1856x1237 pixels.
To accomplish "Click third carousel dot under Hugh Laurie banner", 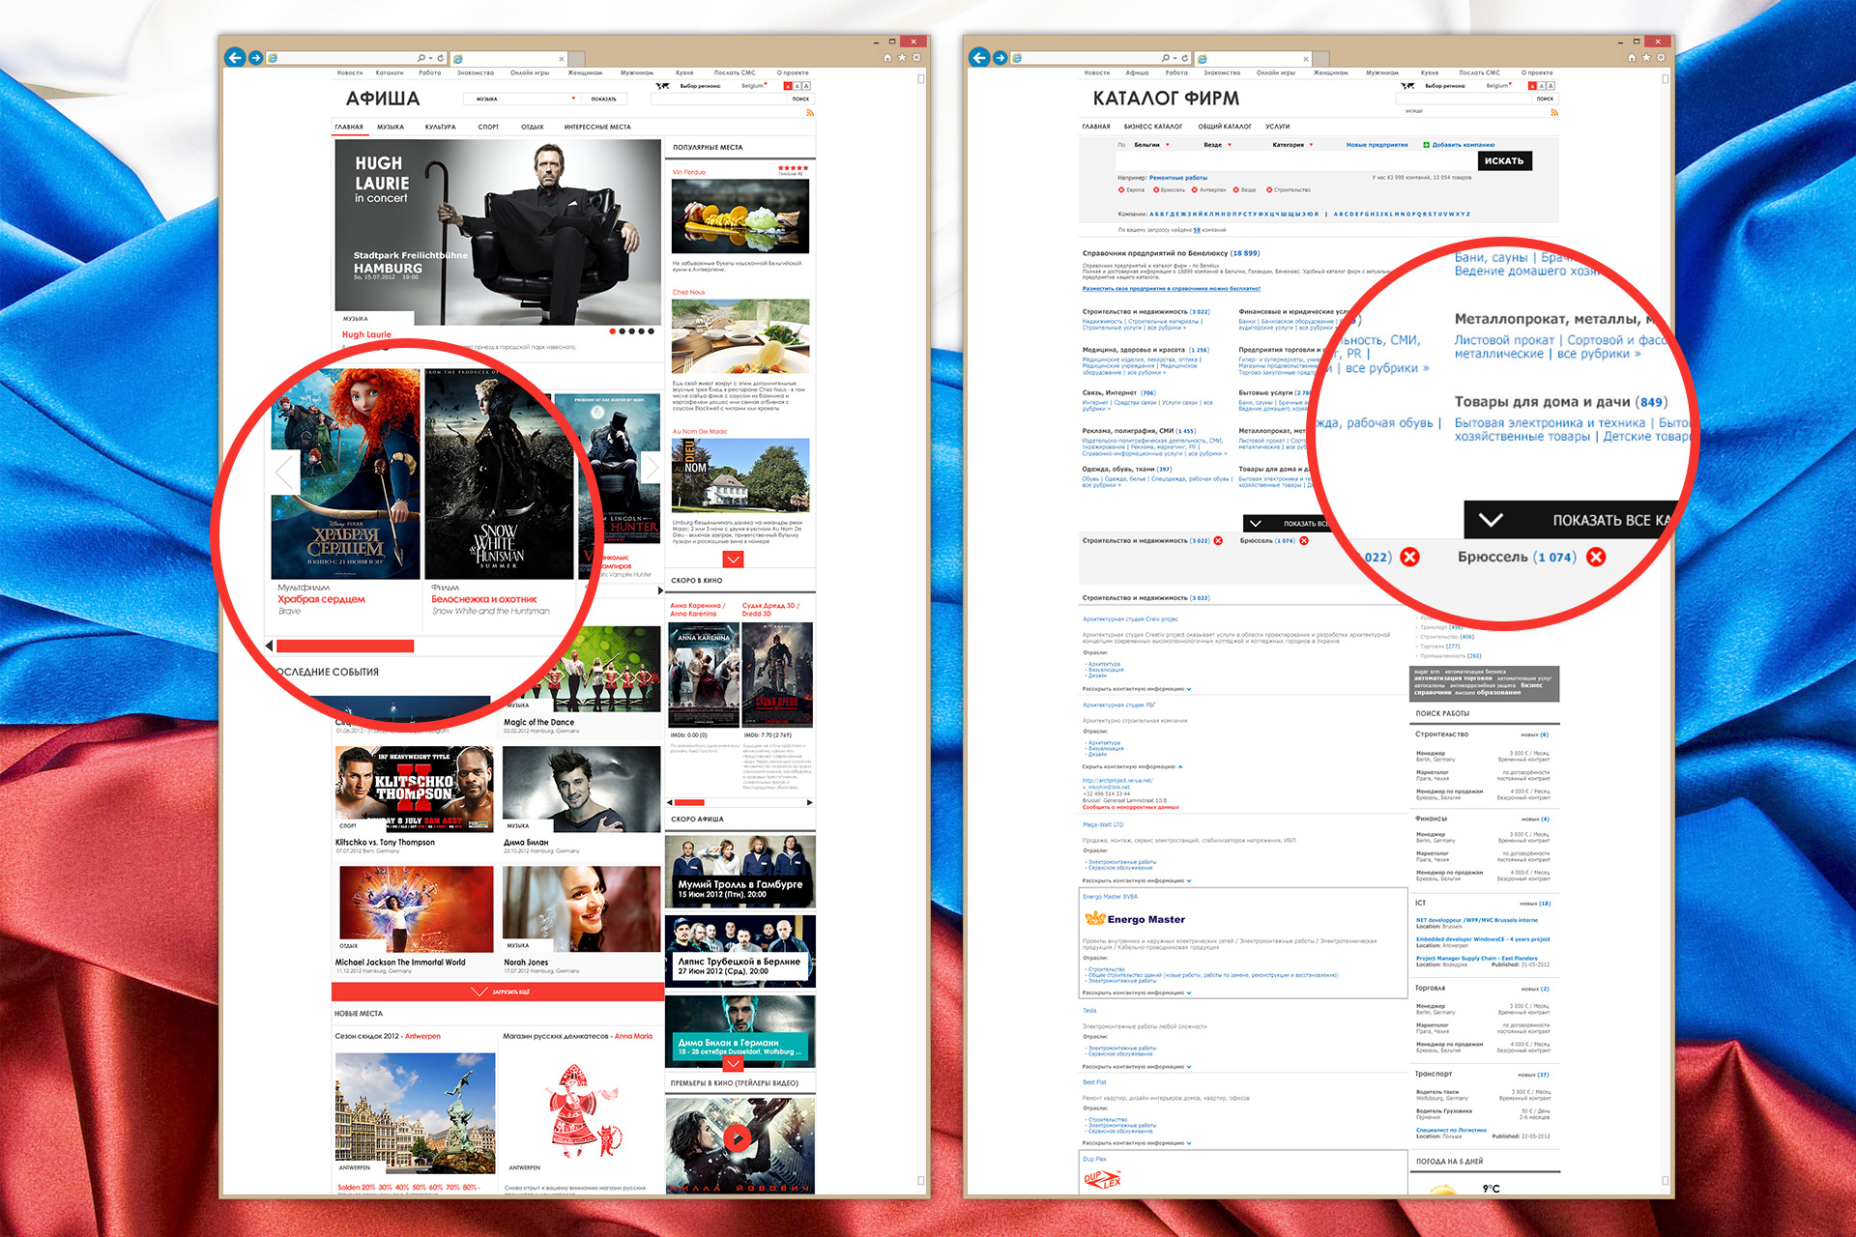I will tap(631, 331).
